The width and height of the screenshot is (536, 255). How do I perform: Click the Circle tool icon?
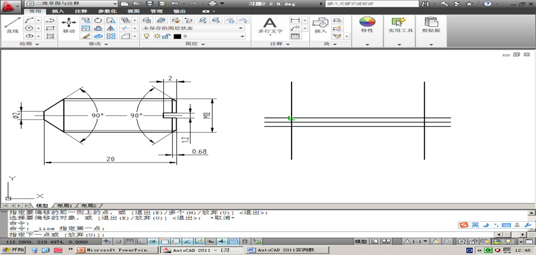coord(30,28)
